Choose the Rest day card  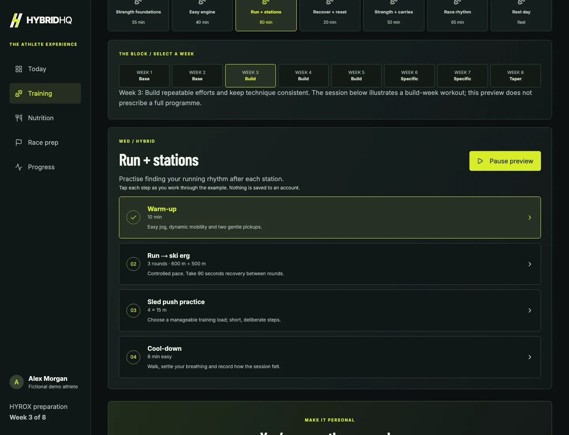pyautogui.click(x=521, y=15)
